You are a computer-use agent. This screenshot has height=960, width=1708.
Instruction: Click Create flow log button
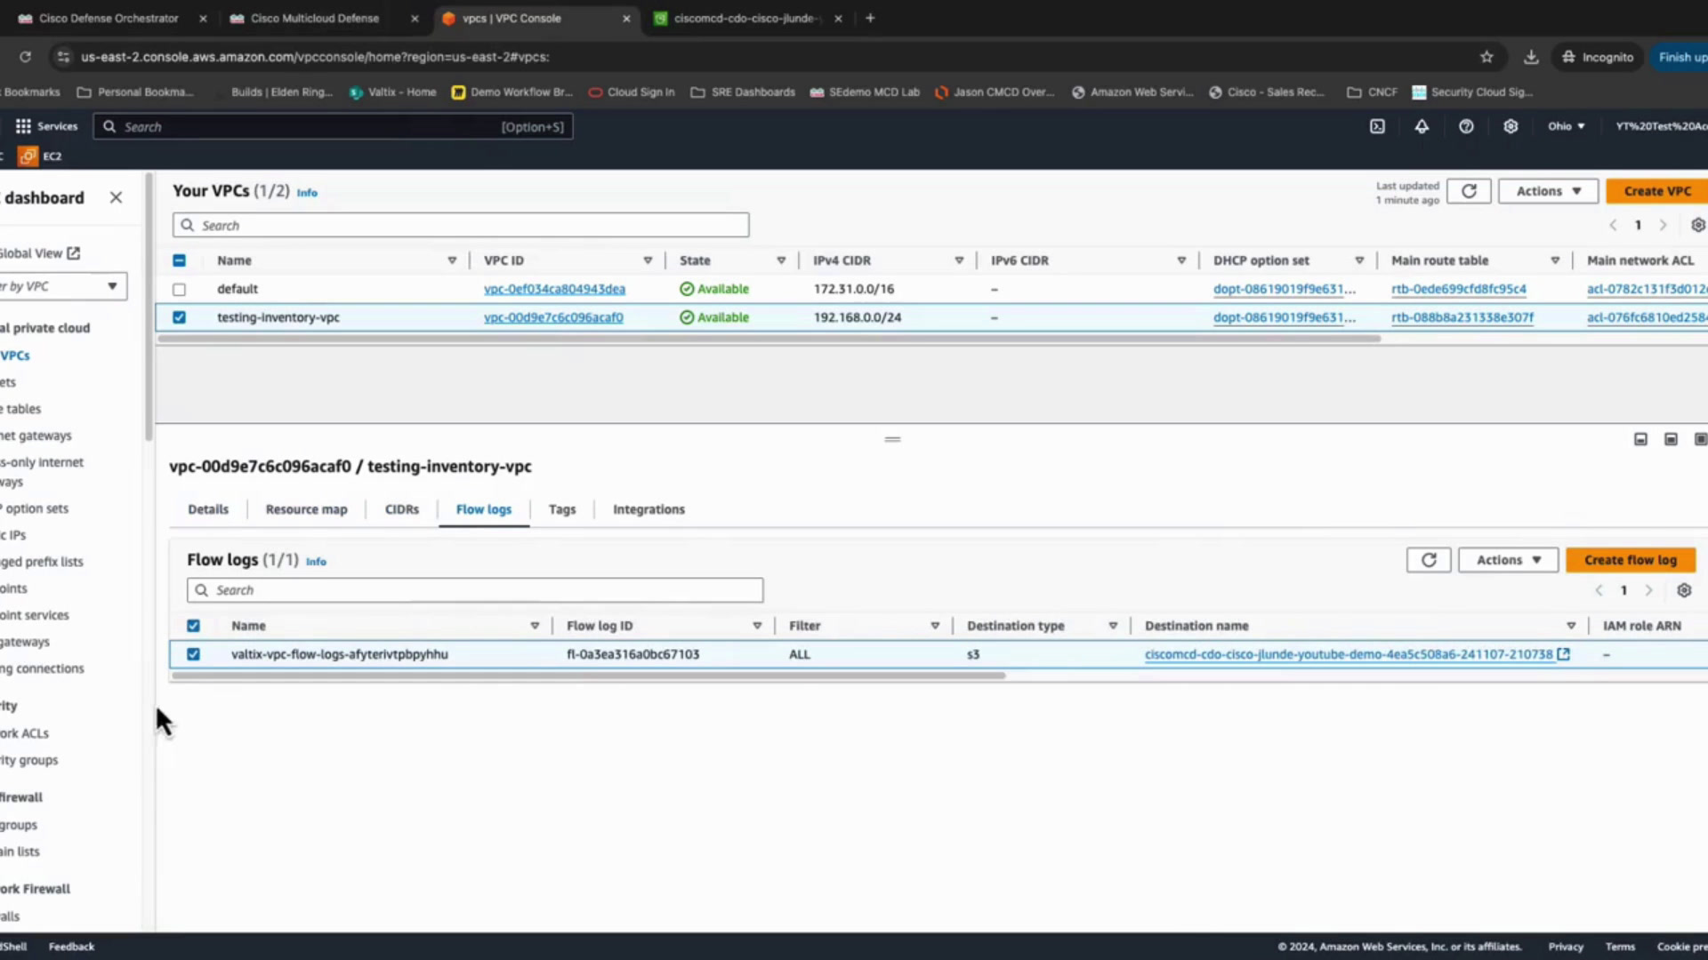pos(1630,560)
